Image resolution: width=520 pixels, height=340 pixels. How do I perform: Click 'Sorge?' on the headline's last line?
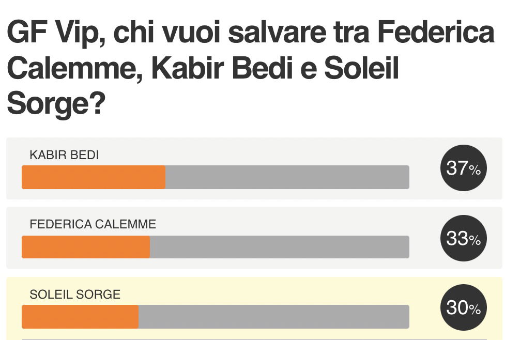point(56,104)
